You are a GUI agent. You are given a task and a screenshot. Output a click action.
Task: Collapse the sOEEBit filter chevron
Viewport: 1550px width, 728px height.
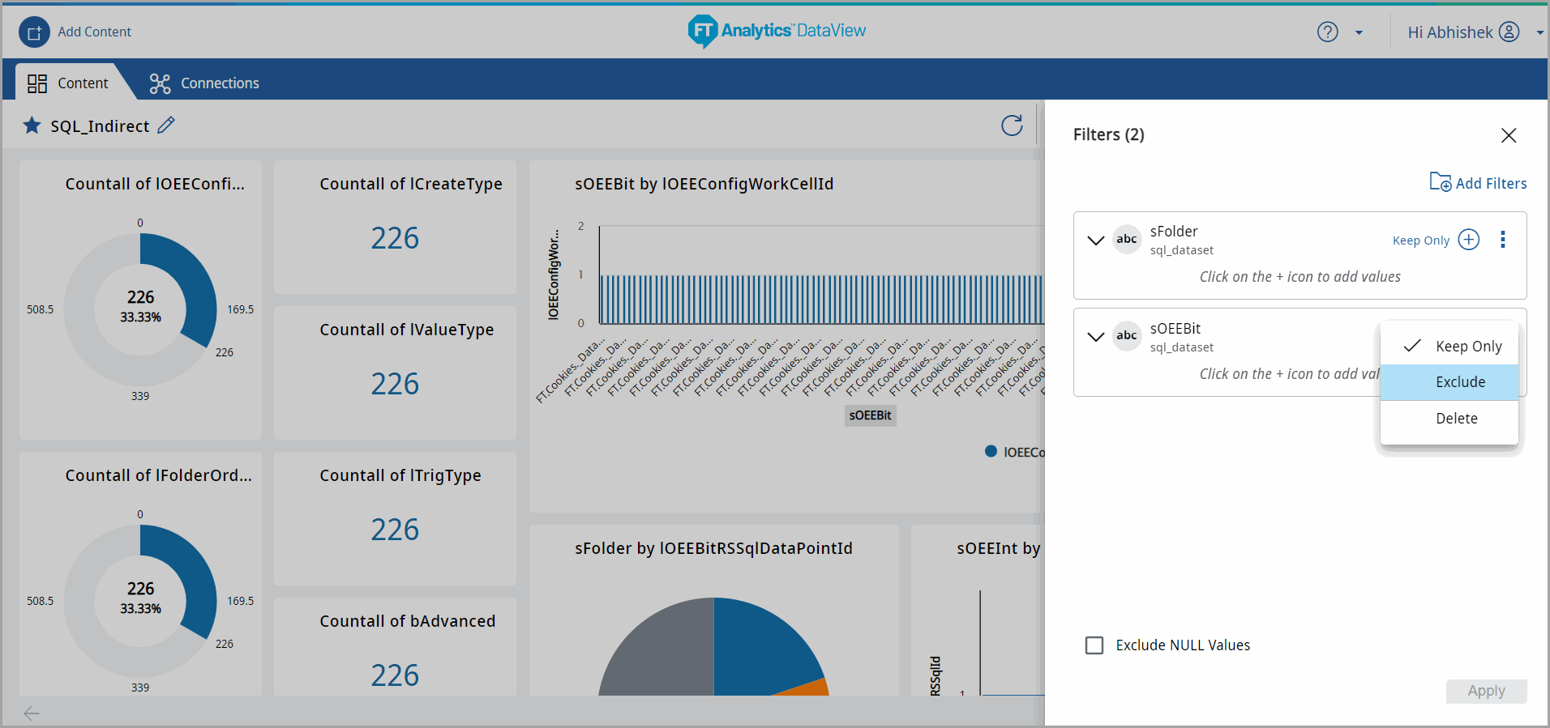1095,337
